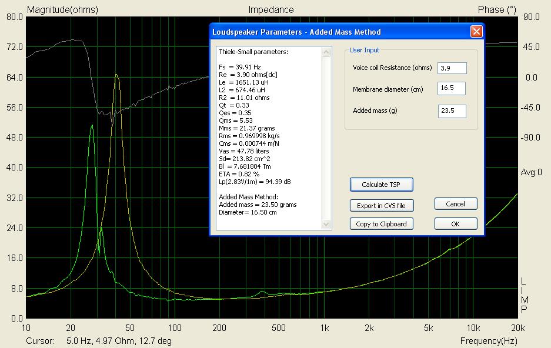The image size is (551, 348).
Task: Focus the Voice coil Resistance input field
Action: 452,68
